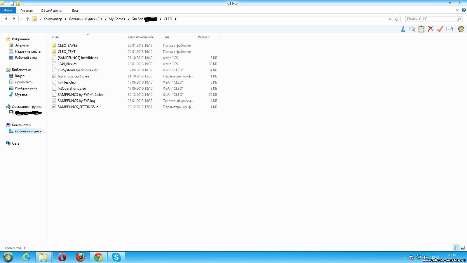The image size is (467, 263).
Task: Select Библиотеки in the navigation pane
Action: [x=22, y=70]
